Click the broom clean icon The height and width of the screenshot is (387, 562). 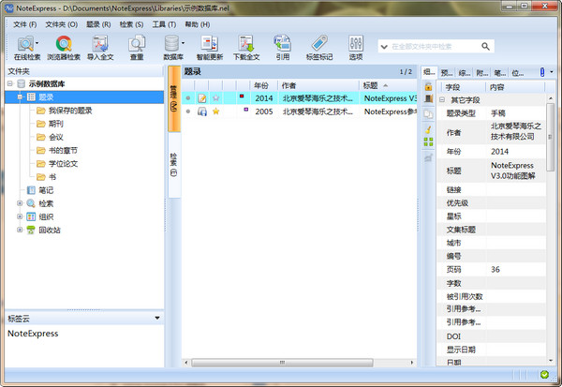[x=428, y=129]
